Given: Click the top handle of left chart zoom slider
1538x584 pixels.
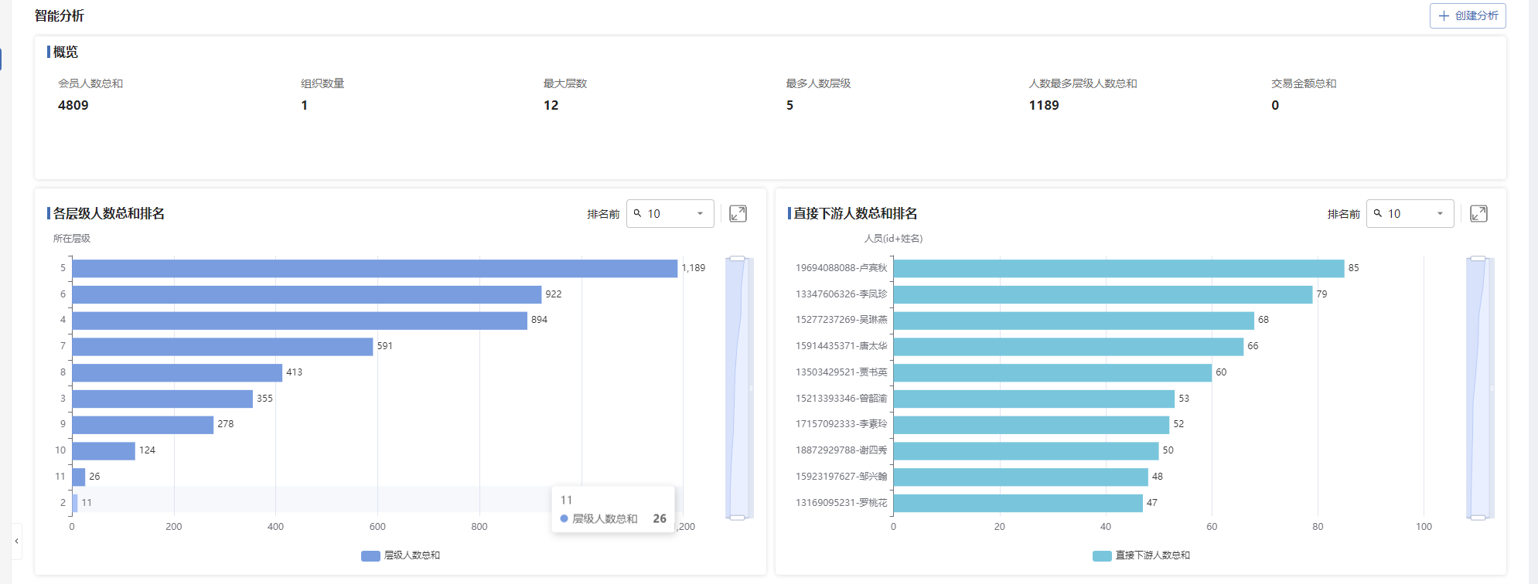Looking at the screenshot, I should pos(737,258).
